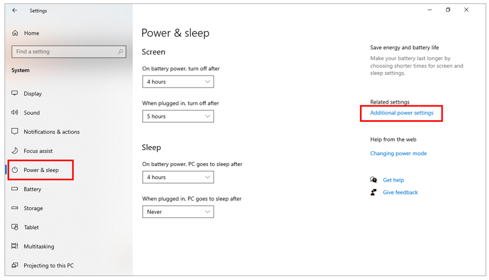Open Storage via its drive icon

tap(15, 208)
